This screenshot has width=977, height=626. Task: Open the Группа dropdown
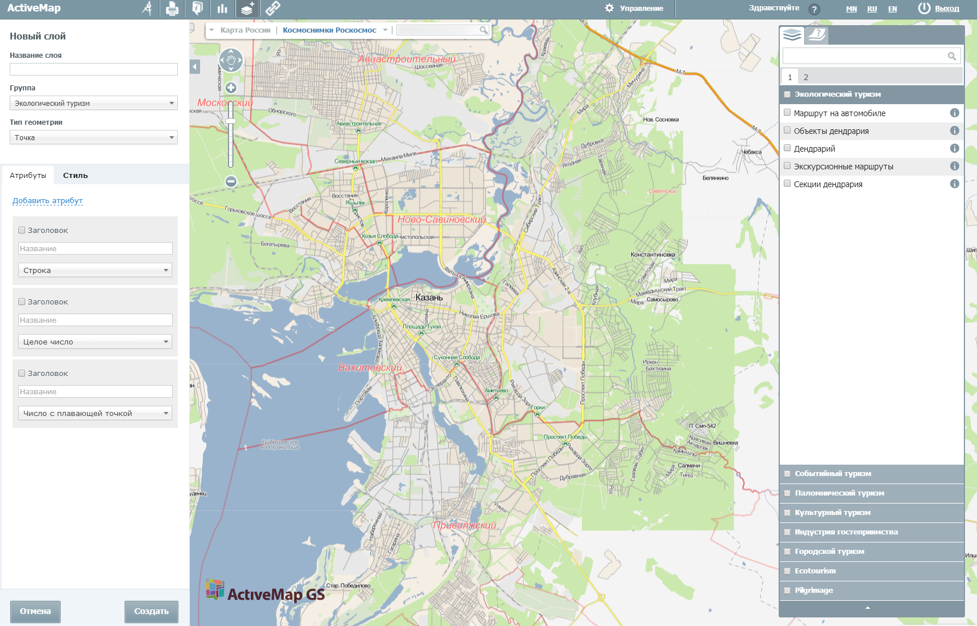click(x=94, y=103)
